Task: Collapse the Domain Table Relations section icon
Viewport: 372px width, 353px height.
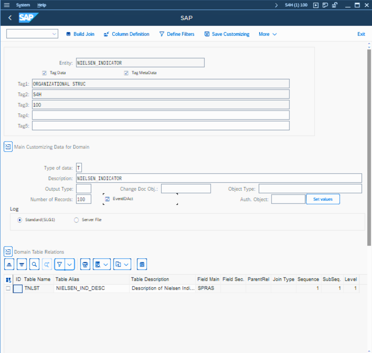Action: (x=8, y=252)
